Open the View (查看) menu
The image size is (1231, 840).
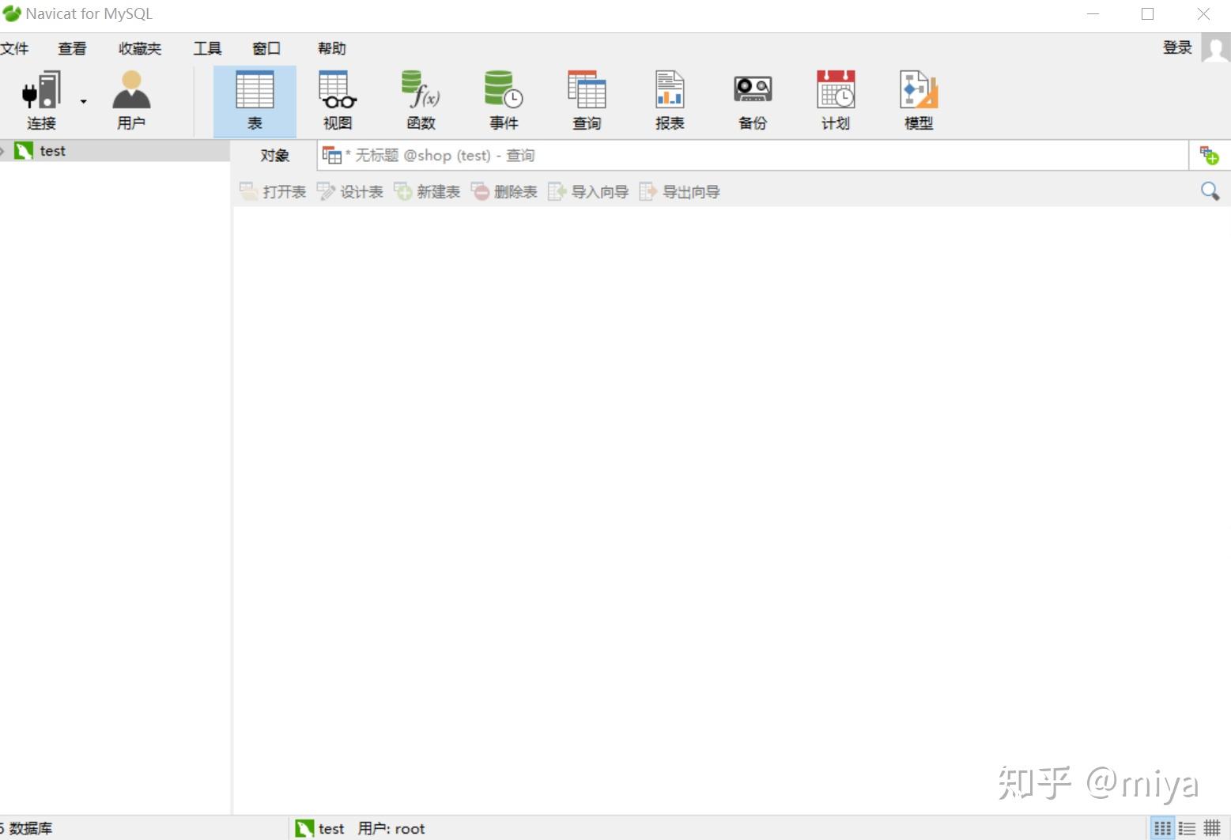click(72, 48)
